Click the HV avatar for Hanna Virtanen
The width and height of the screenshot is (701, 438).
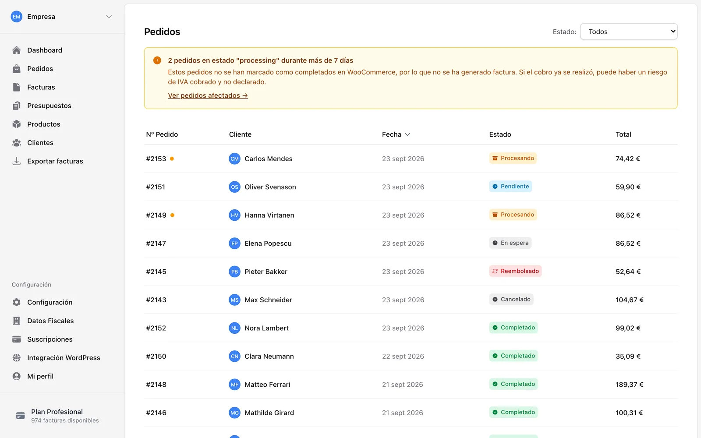235,215
